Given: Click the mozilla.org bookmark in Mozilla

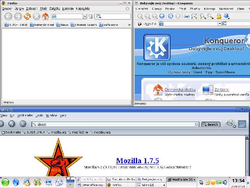Looking at the screenshot, I should coord(57,132).
